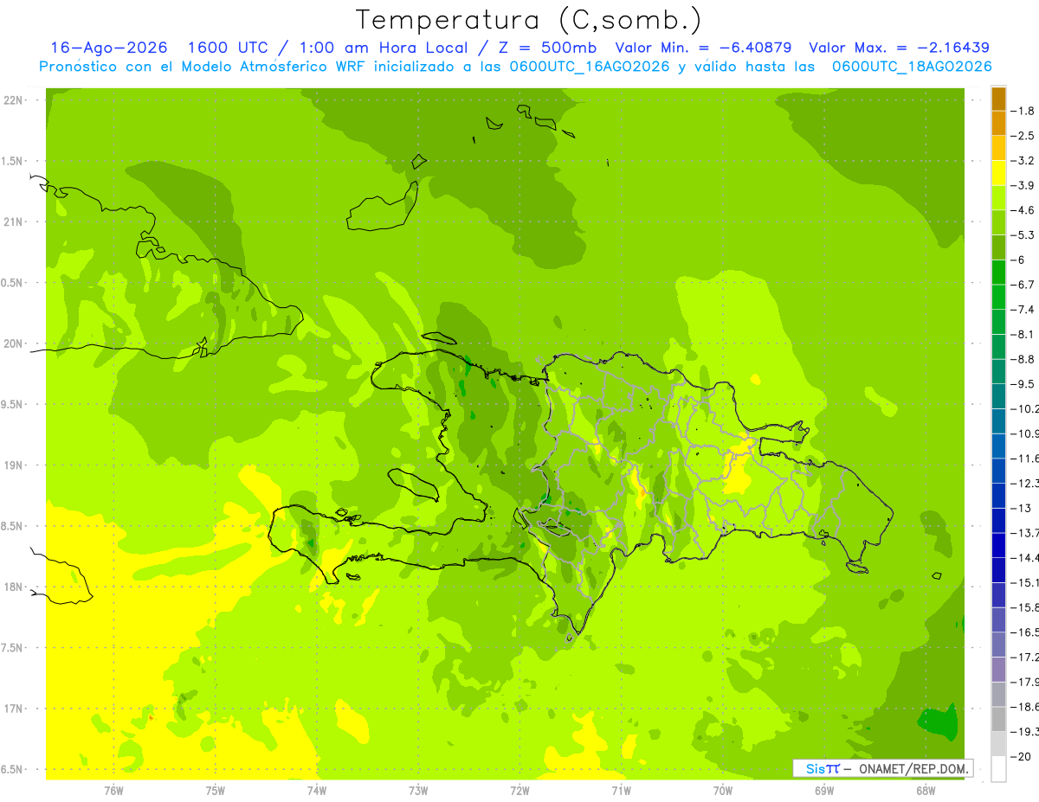Click the "18N" latitude label
The width and height of the screenshot is (1039, 802).
coord(12,587)
